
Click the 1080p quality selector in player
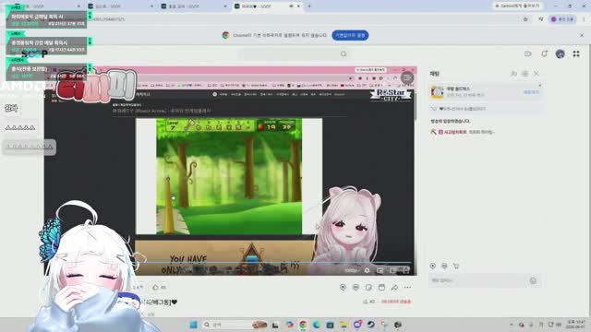351,270
